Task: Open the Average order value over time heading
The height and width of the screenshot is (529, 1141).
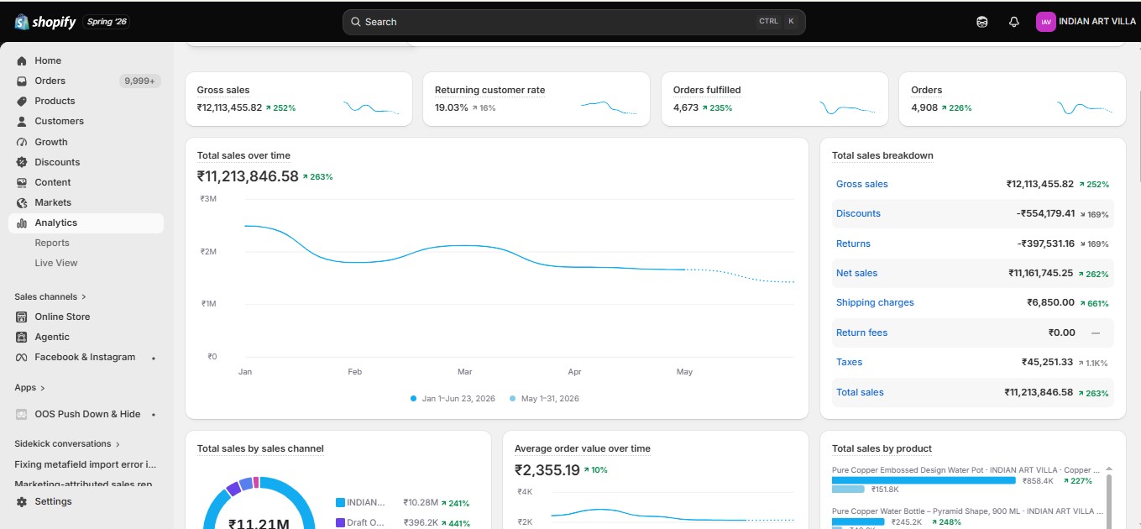Action: (583, 448)
